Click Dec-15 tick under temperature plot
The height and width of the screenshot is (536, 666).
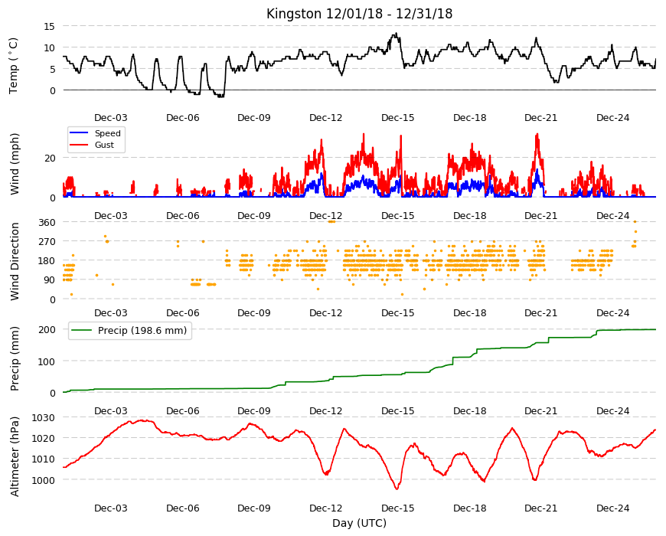pos(397,118)
